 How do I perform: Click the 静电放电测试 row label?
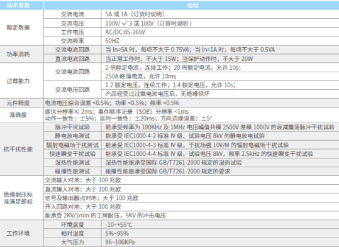pos(72,136)
